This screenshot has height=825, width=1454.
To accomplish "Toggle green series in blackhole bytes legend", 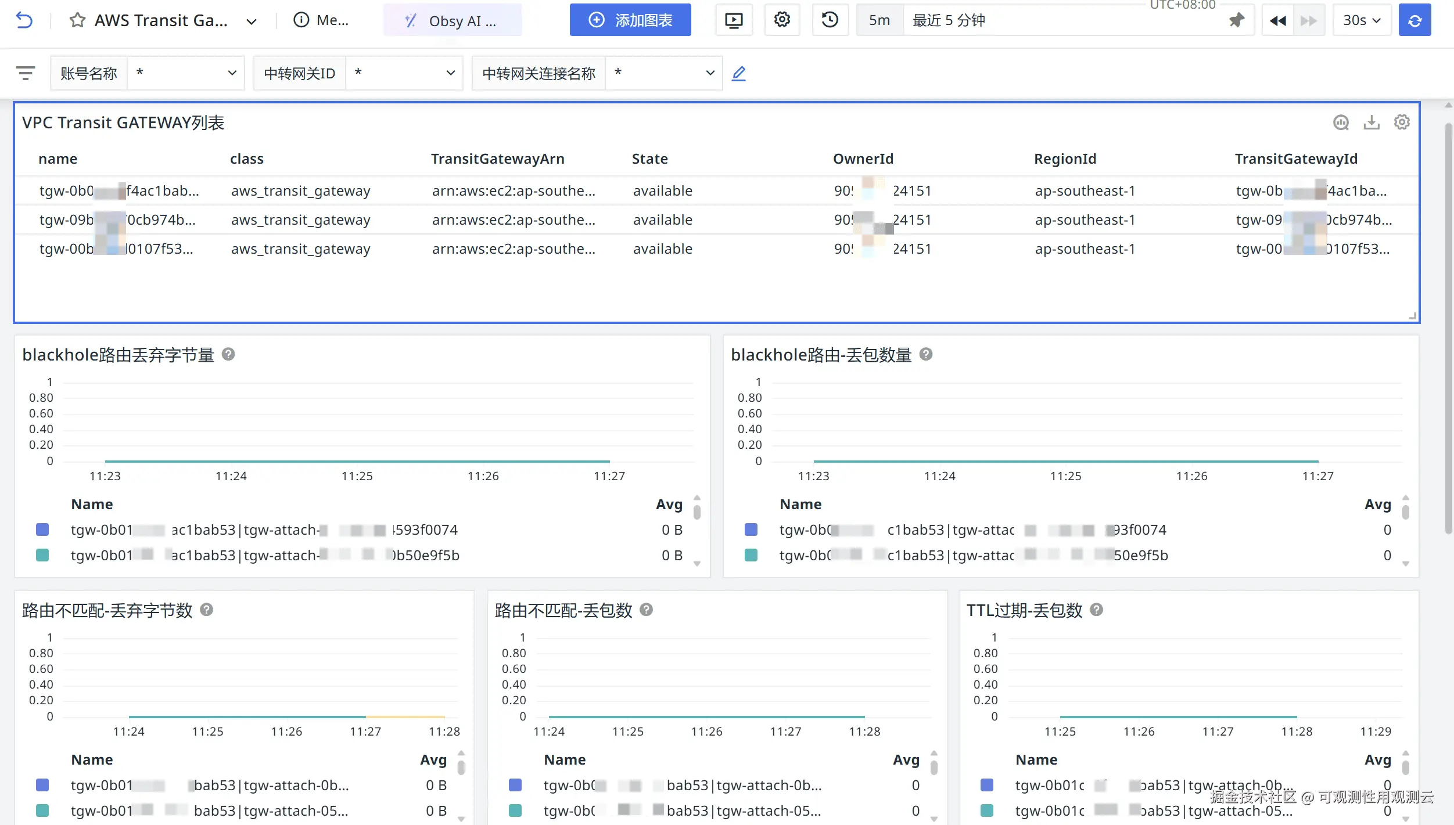I will click(x=42, y=555).
